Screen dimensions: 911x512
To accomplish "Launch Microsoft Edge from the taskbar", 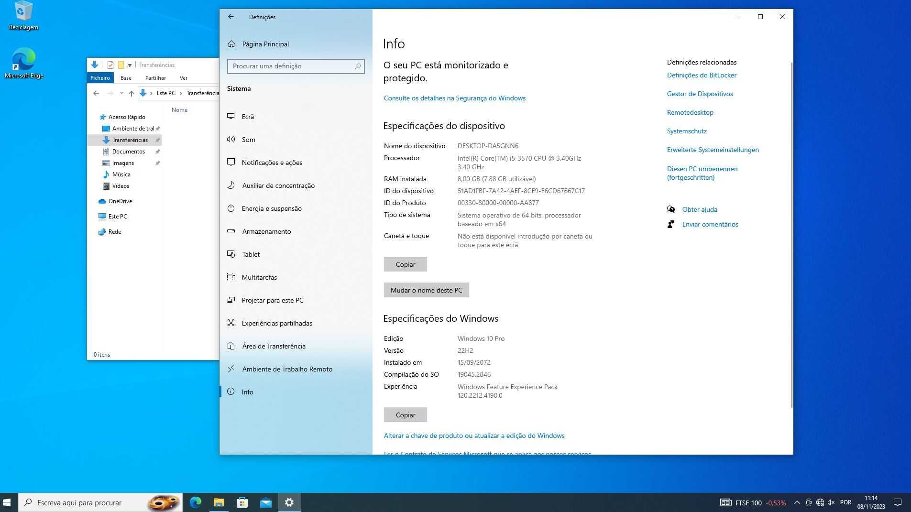I will 196,502.
